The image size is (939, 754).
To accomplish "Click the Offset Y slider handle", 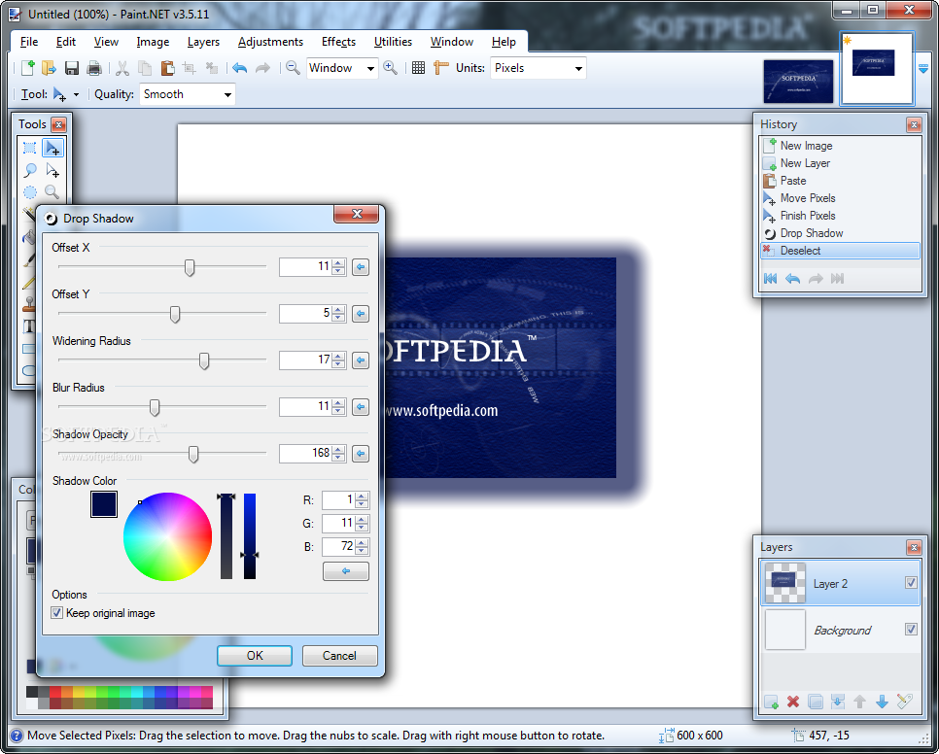I will pyautogui.click(x=175, y=314).
